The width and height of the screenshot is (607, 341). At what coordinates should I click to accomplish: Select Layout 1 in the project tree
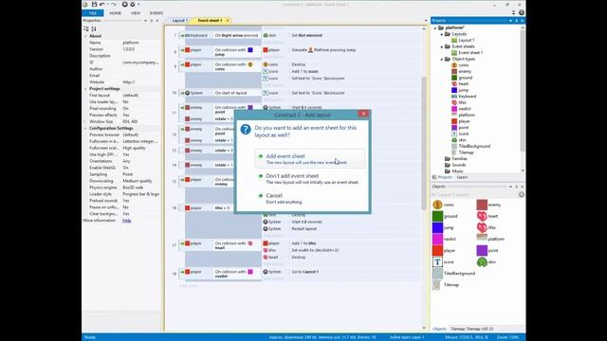pos(466,40)
